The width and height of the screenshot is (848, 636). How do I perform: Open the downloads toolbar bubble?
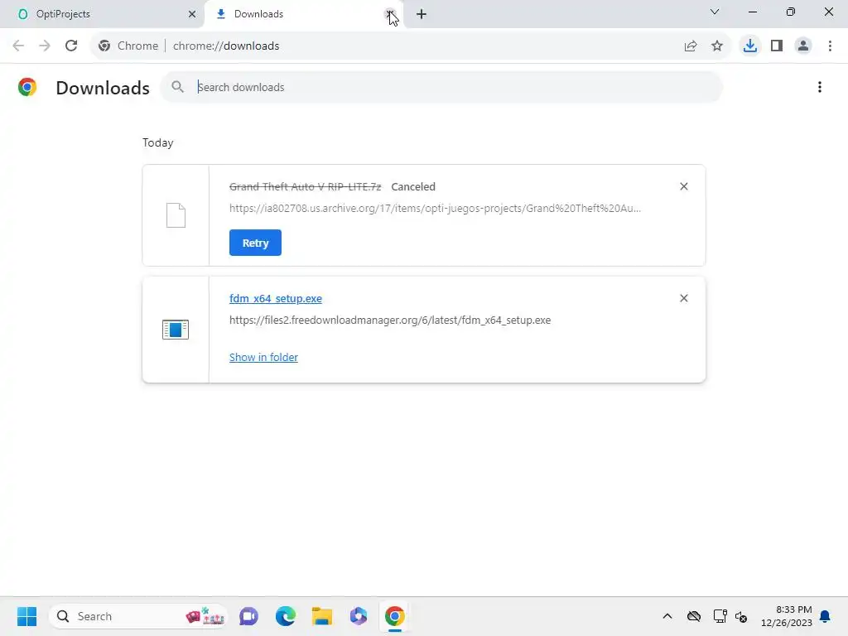click(x=750, y=46)
